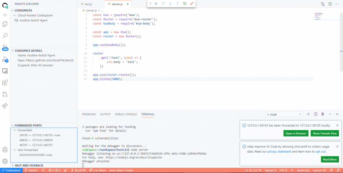Image resolution: width=343 pixels, height=173 pixels.
Task: Maximize the panel with up chevron
Action: (x=330, y=114)
